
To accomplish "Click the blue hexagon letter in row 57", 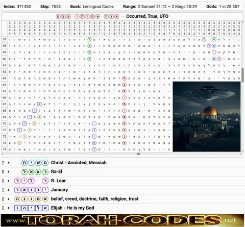I will click(214, 39).
